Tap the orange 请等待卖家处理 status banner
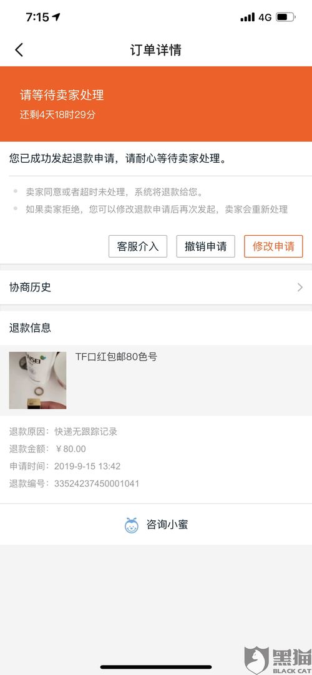Image resolution: width=312 pixels, height=675 pixels. click(156, 104)
